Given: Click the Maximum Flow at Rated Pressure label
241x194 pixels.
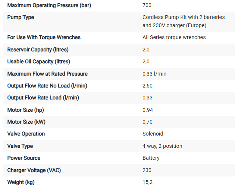Looking at the screenshot, I should click(x=47, y=74).
